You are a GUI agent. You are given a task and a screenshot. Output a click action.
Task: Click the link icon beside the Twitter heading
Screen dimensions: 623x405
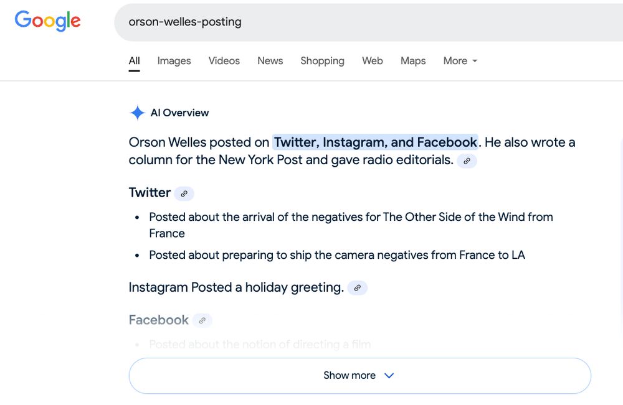coord(184,193)
